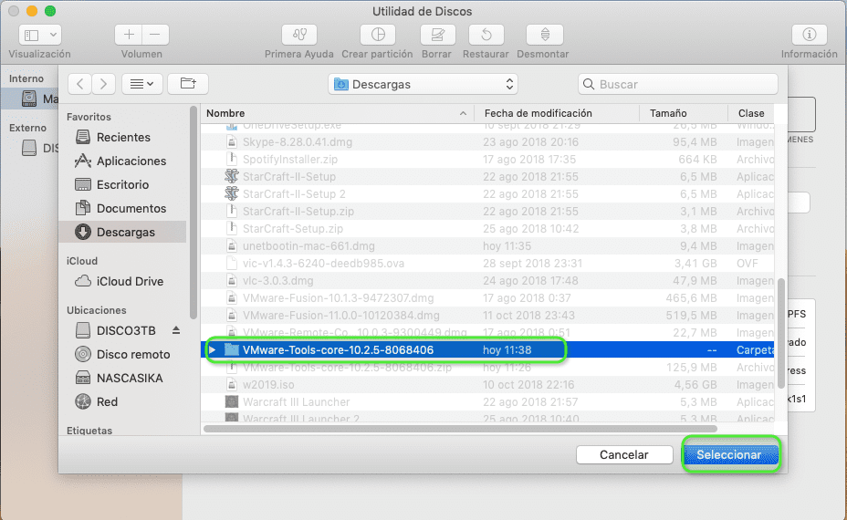Run Primera Ayuda from the toolbar
Screen dimensions: 847x520
click(x=299, y=35)
